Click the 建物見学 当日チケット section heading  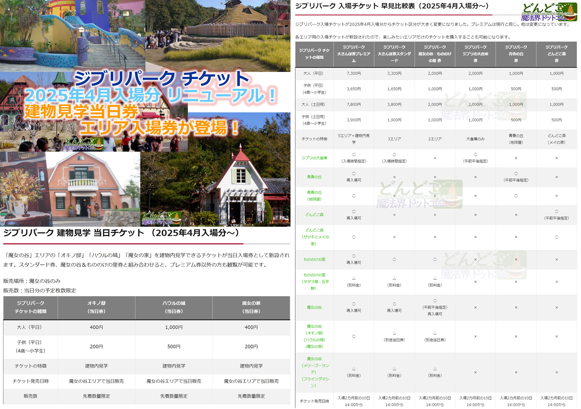pos(121,233)
